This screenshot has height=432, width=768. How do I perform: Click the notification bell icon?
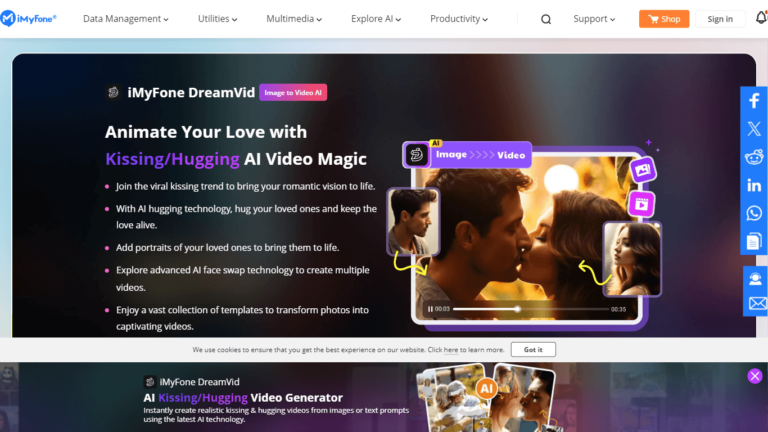[x=761, y=18]
